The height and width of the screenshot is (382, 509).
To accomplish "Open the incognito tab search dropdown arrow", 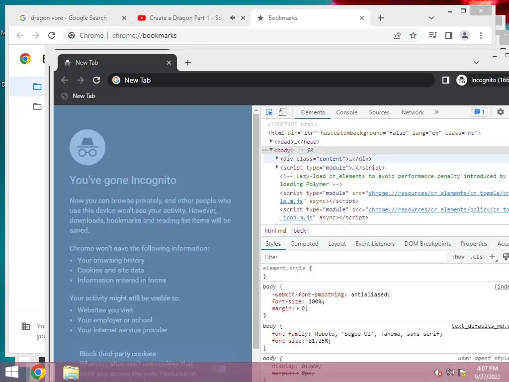I will (476, 63).
